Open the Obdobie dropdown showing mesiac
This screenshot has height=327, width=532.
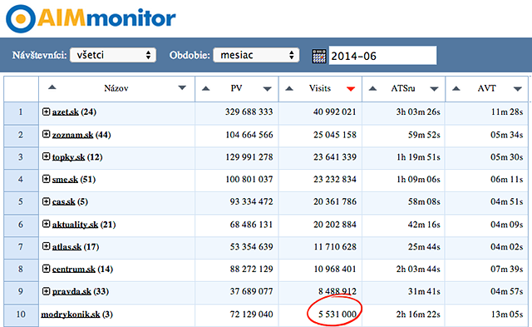tap(256, 55)
